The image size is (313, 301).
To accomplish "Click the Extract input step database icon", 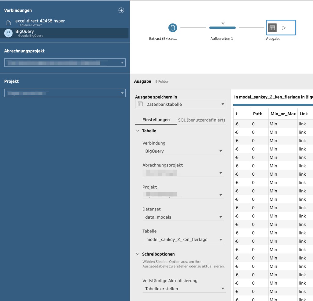I will (173, 28).
